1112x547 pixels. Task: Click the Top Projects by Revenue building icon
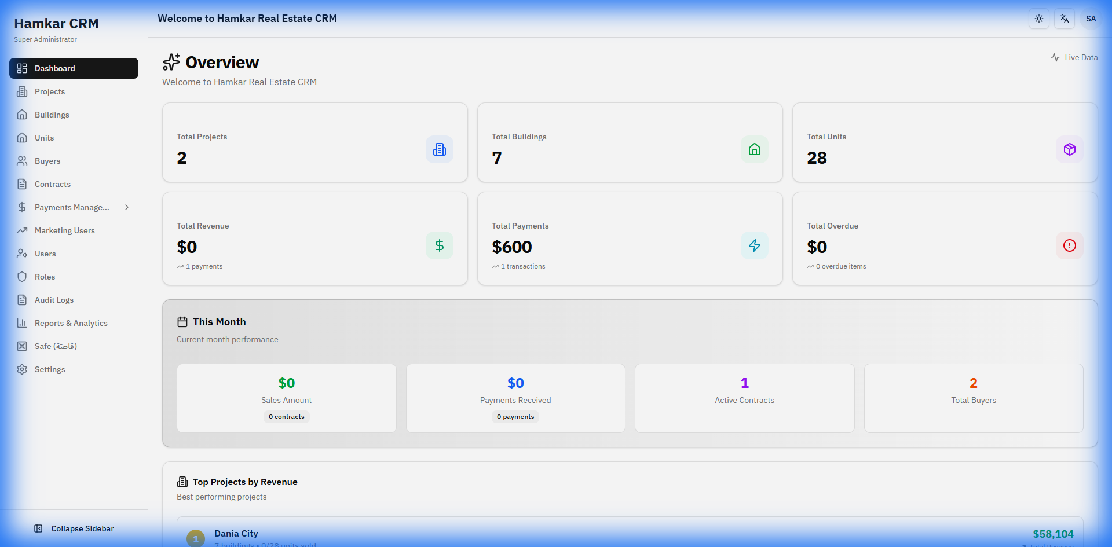[x=182, y=482]
